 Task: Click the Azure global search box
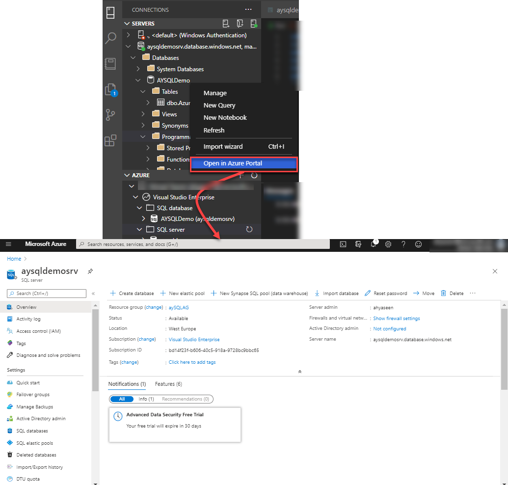coord(203,244)
